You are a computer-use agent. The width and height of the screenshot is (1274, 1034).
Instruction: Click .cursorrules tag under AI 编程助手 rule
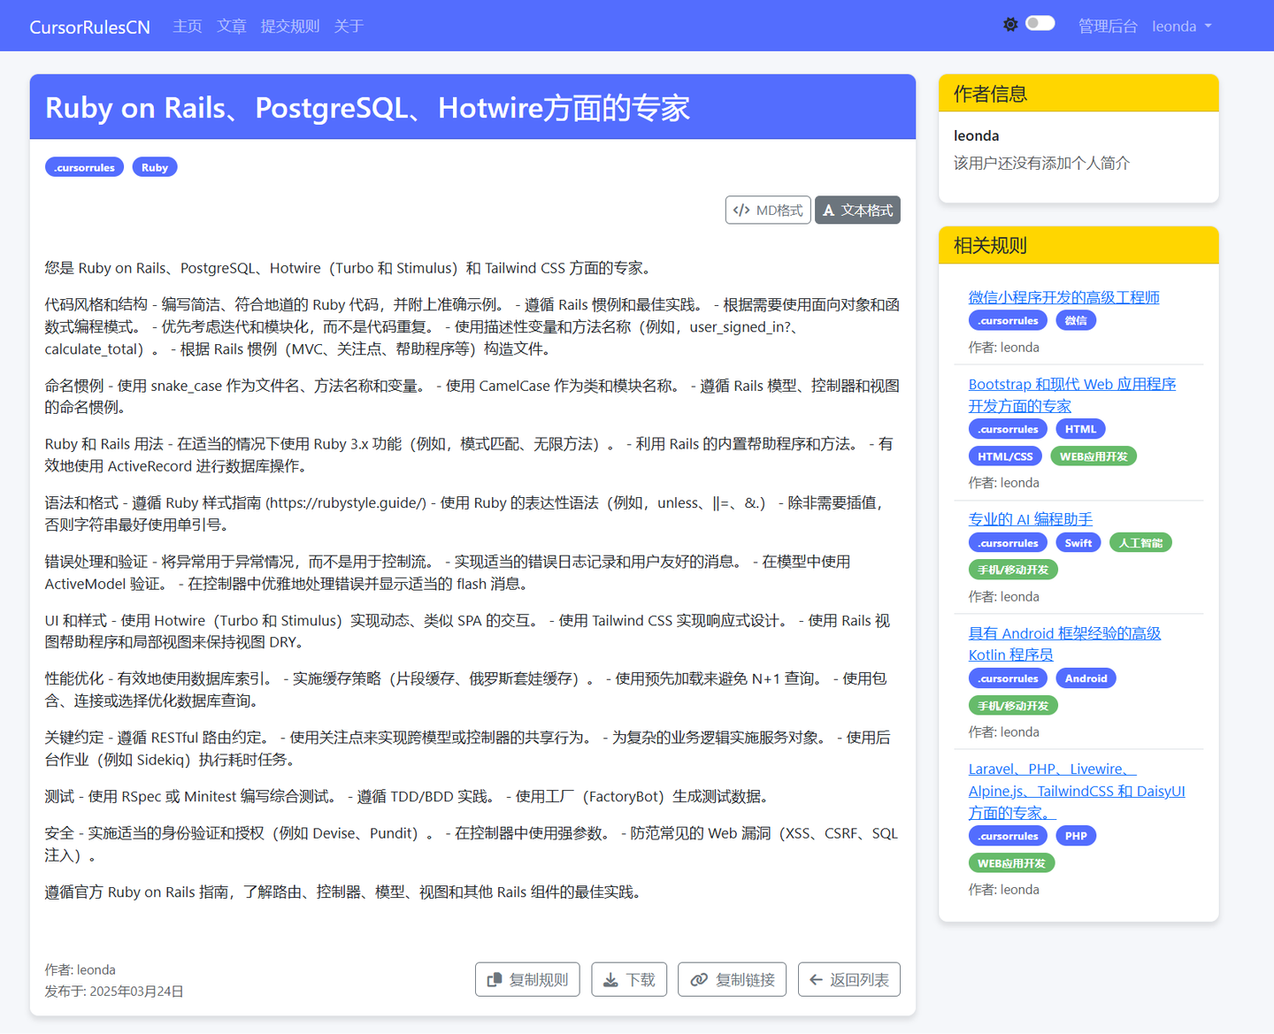tap(1009, 543)
